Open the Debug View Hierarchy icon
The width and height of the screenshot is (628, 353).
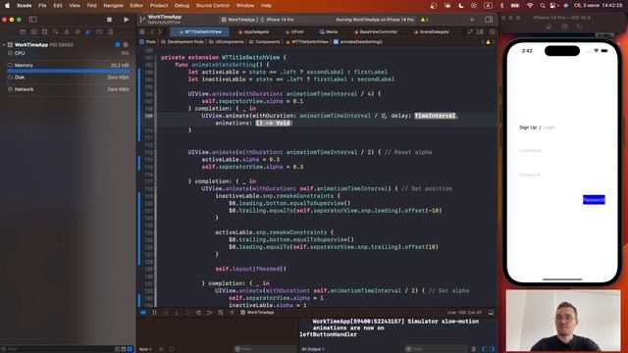198,312
